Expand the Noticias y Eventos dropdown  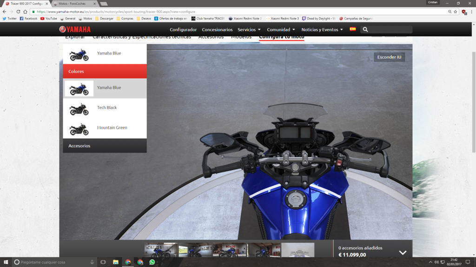[322, 30]
